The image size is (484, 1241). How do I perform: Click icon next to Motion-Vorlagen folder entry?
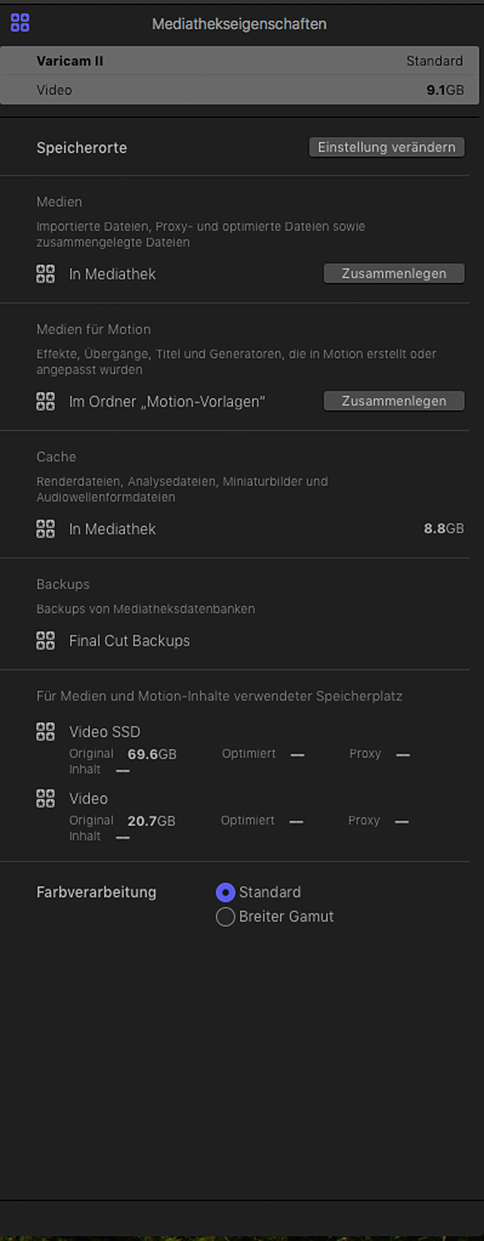coord(45,401)
